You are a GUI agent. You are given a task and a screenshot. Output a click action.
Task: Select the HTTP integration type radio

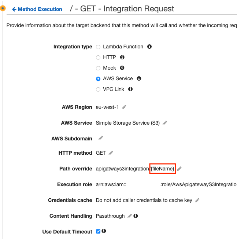point(98,58)
